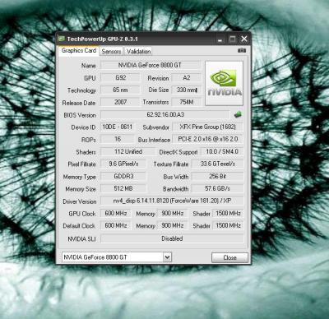329x319 pixels.
Task: Click the Technology value 65 nm
Action: tap(120, 90)
